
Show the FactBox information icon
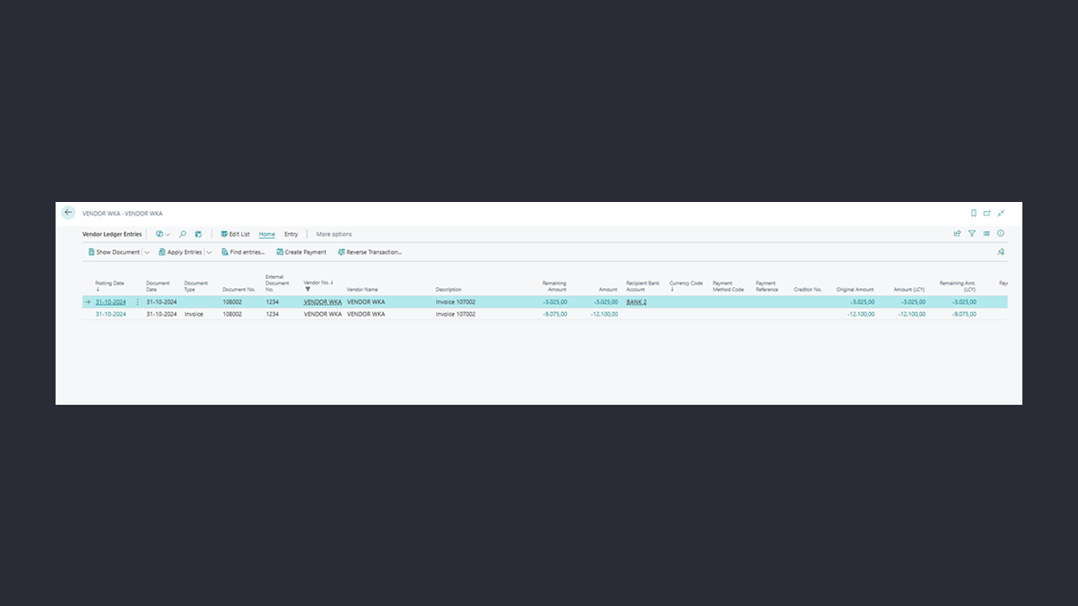click(1001, 234)
